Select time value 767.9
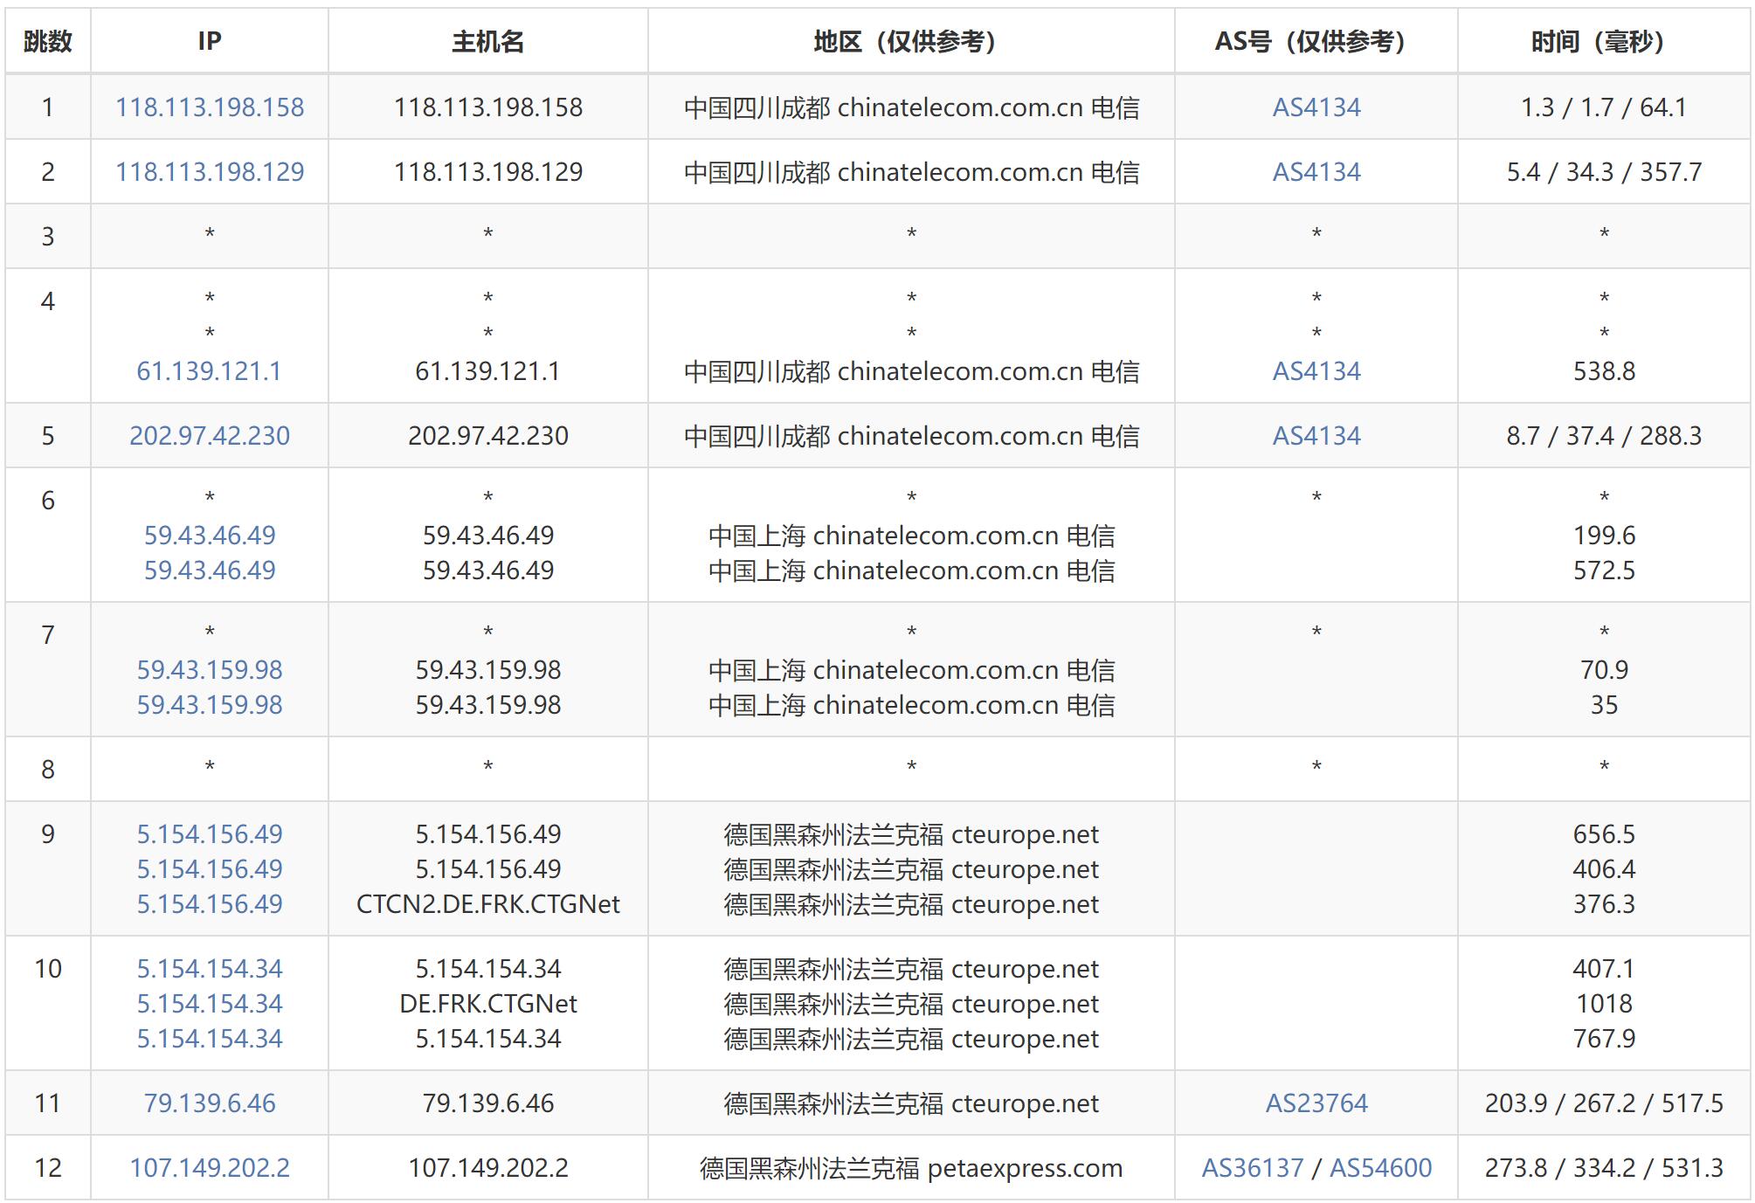Viewport: 1755px width, 1203px height. (x=1604, y=1039)
